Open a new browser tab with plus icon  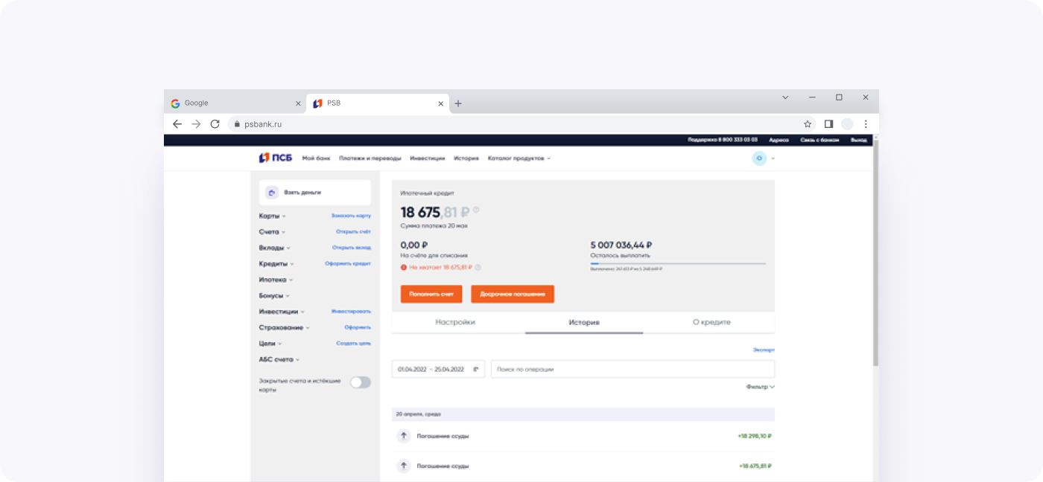(458, 103)
